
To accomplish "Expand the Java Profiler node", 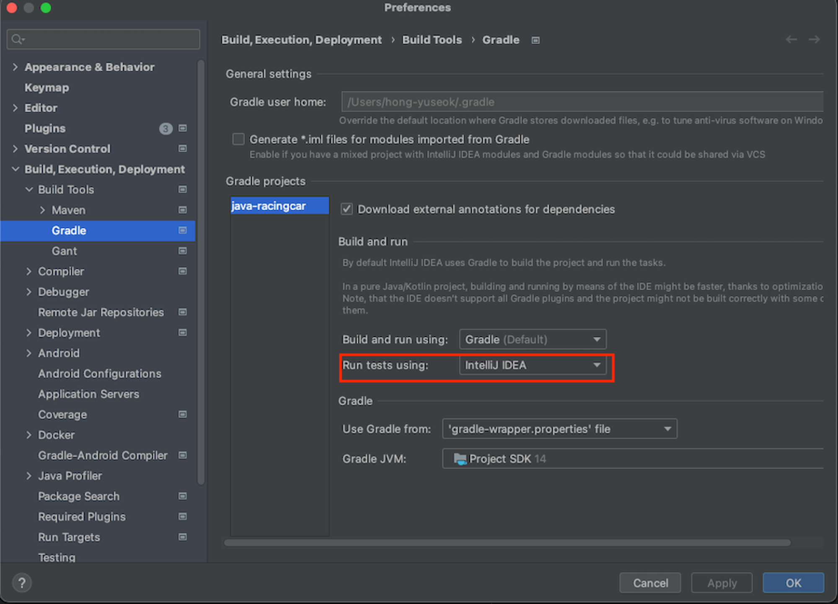I will pyautogui.click(x=29, y=476).
